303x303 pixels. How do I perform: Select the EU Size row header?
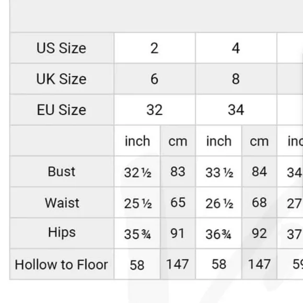62,110
